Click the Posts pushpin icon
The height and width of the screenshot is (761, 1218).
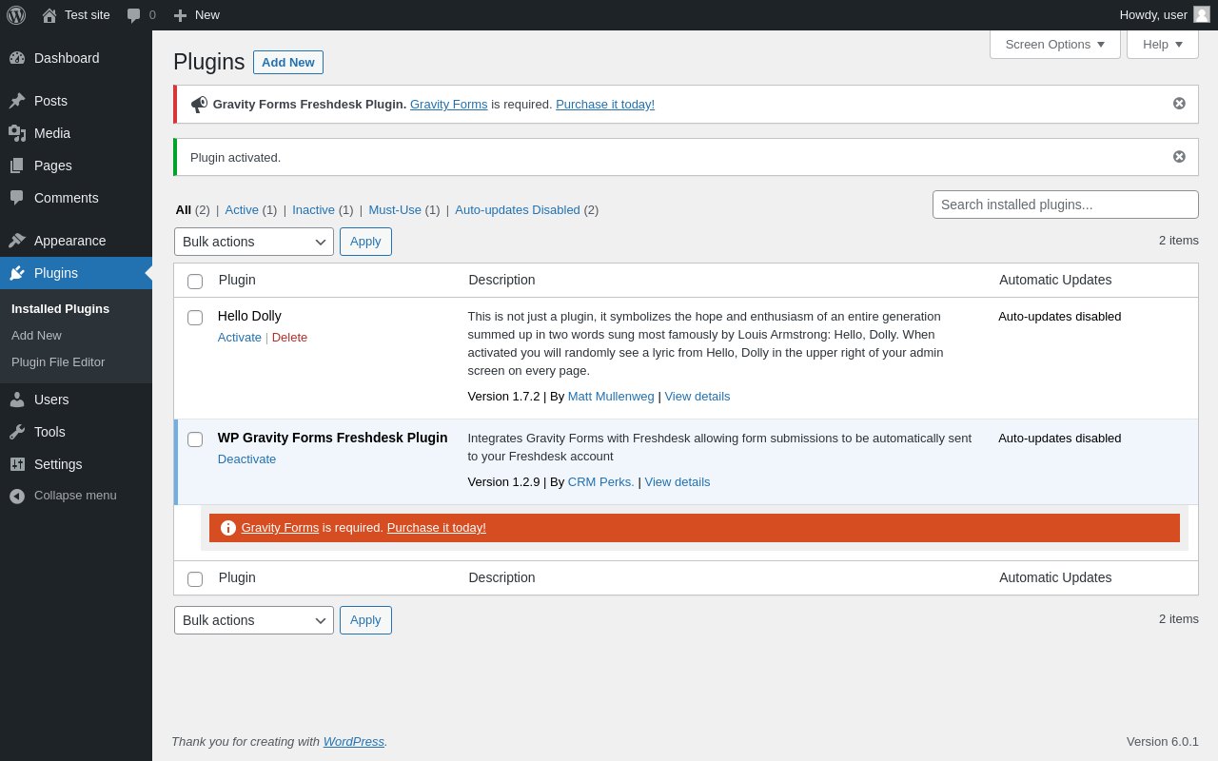[17, 101]
